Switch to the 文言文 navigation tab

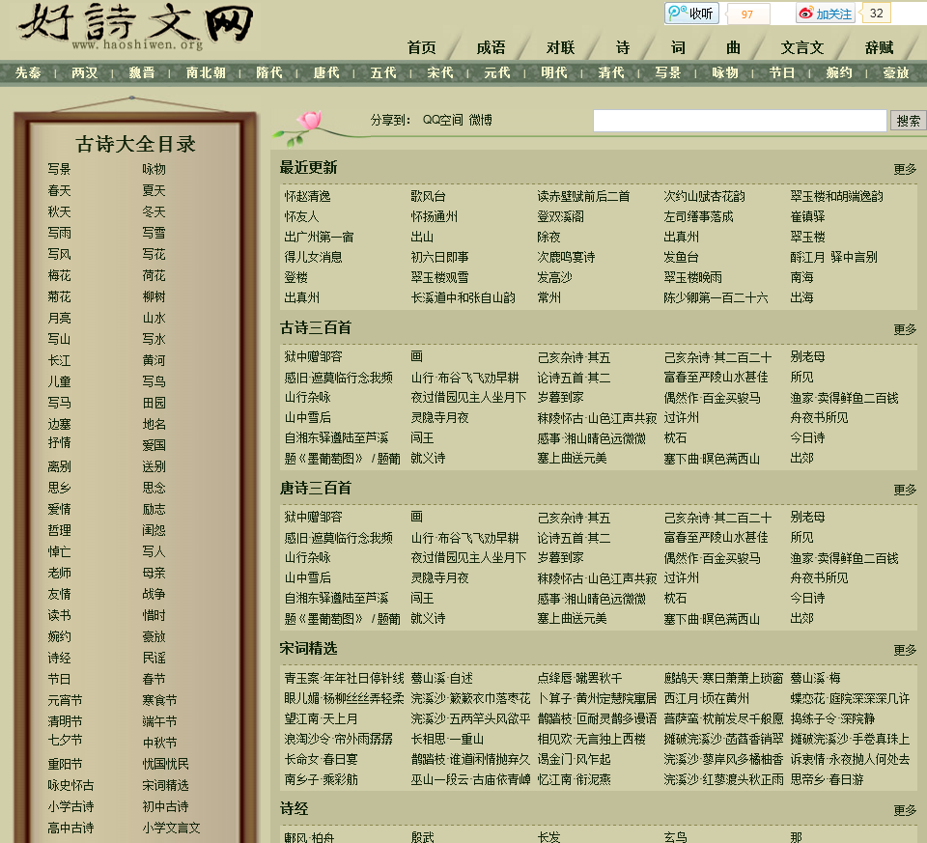coord(802,47)
